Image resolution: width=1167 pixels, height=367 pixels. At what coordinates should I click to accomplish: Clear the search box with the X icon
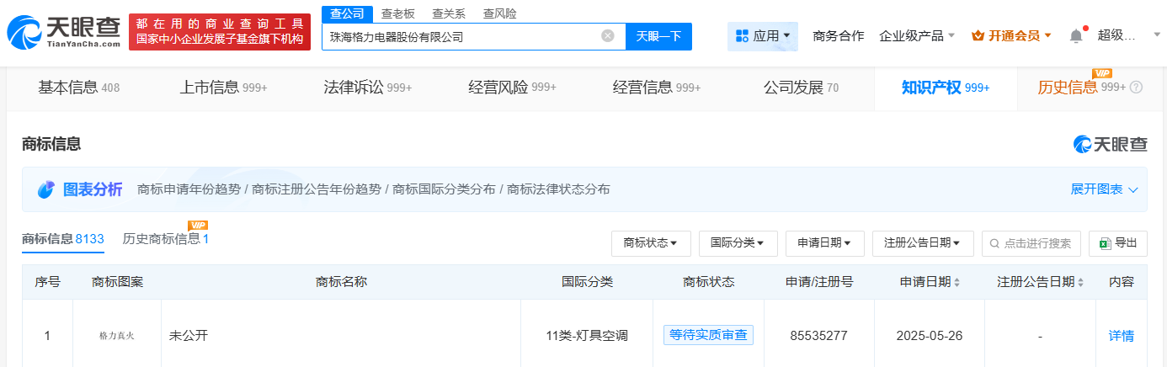coord(608,36)
